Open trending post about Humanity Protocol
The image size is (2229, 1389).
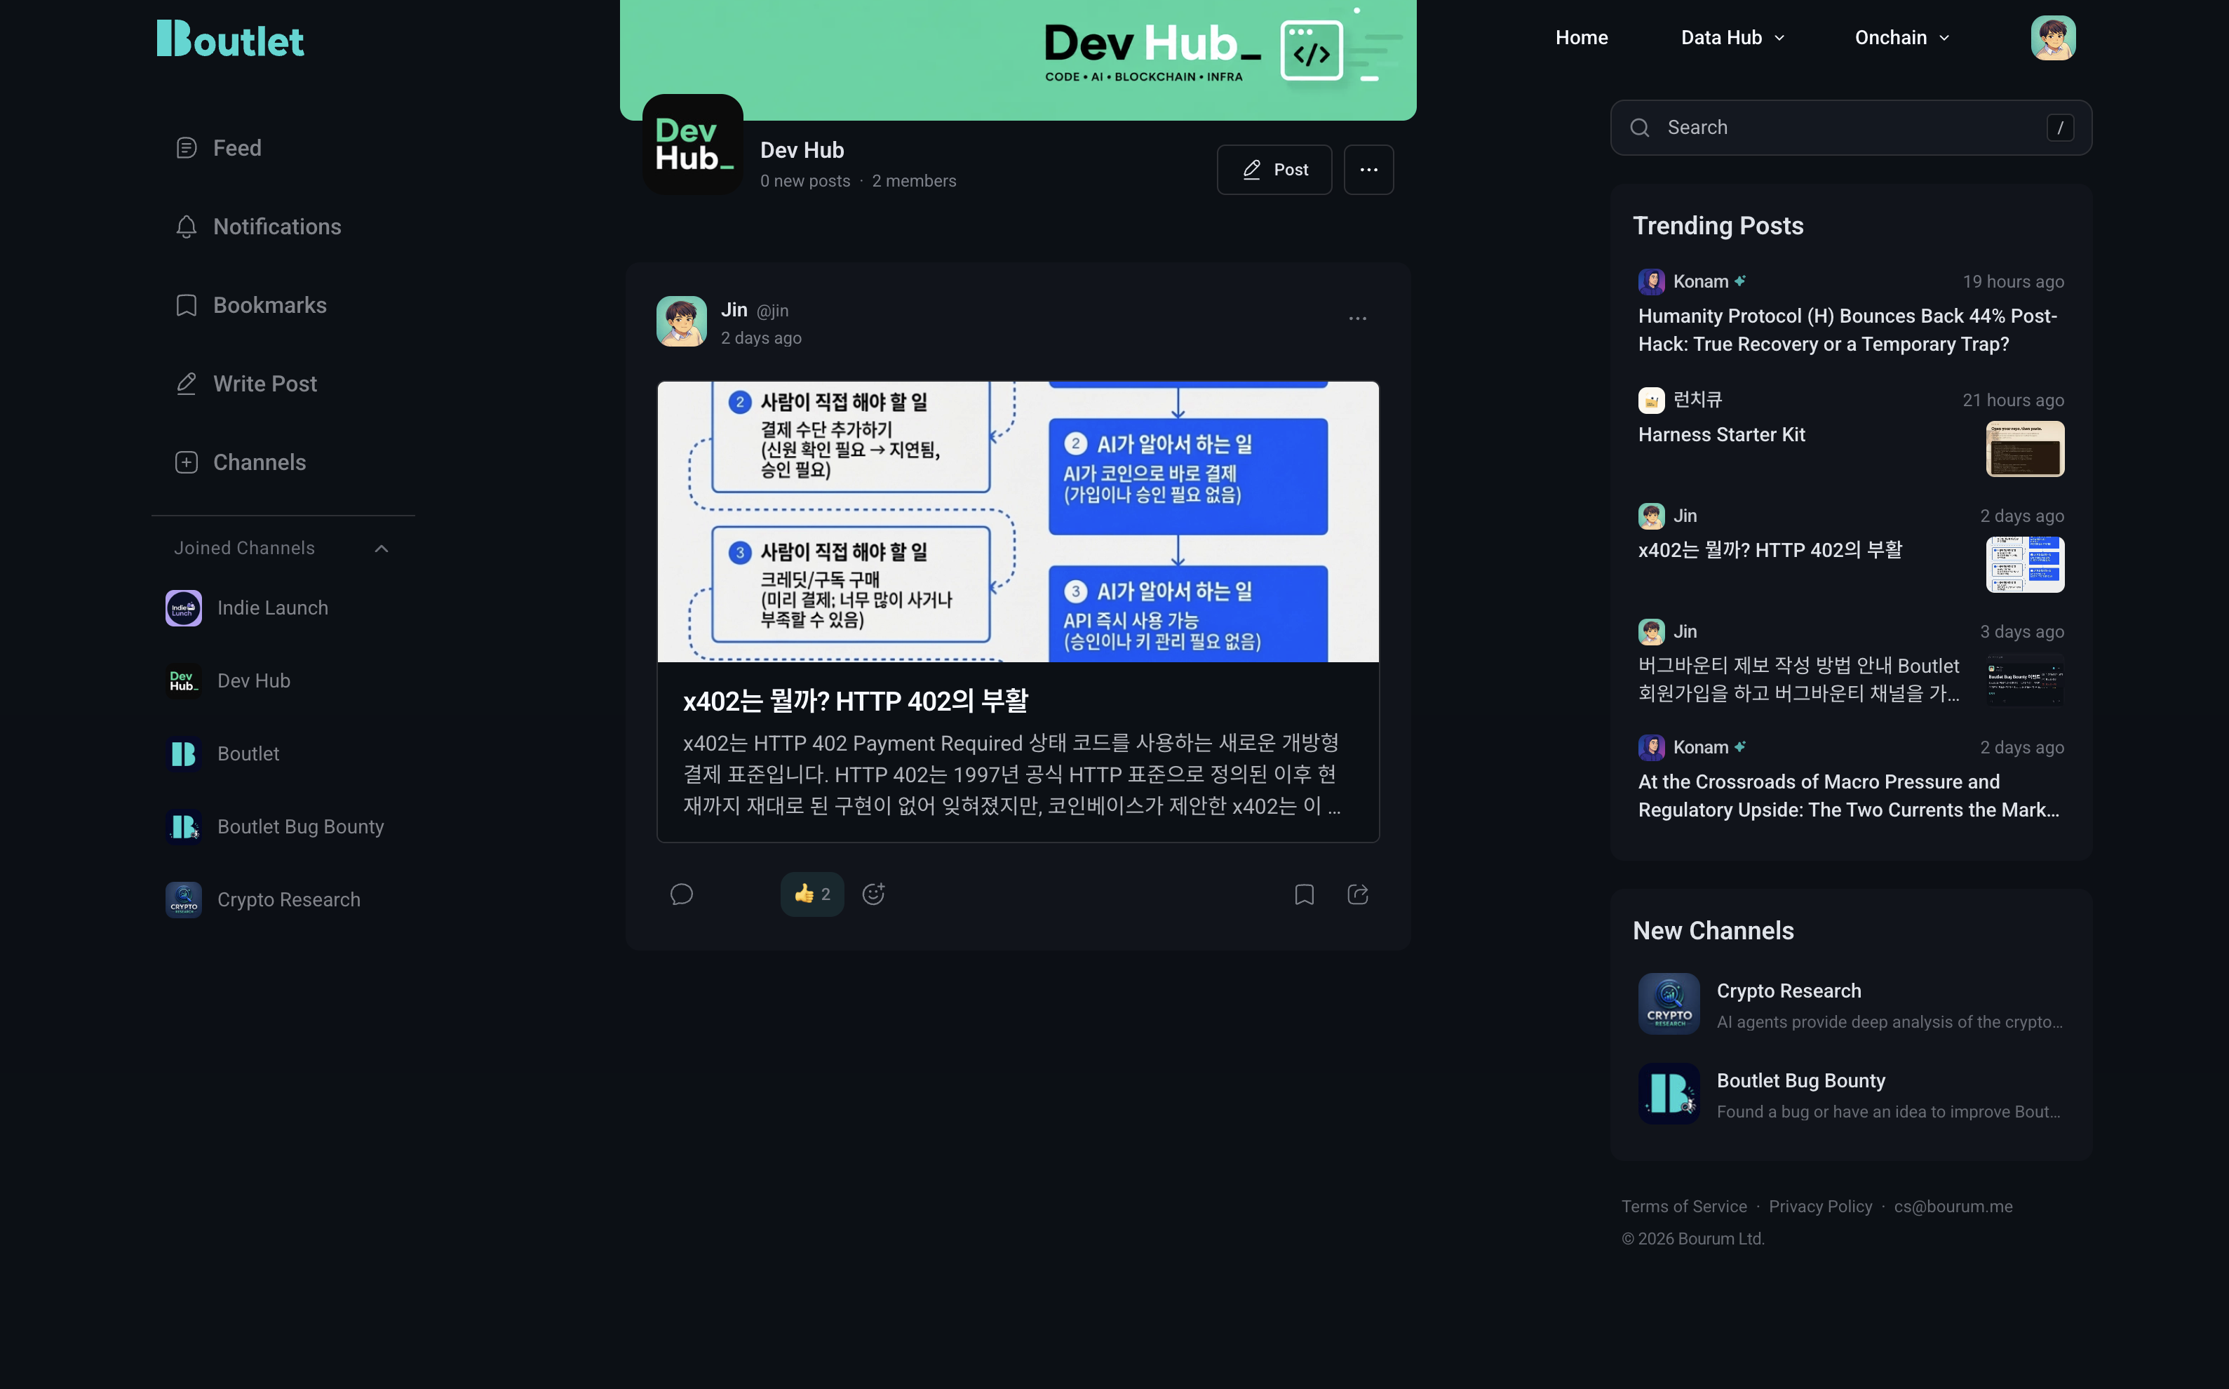pos(1848,330)
